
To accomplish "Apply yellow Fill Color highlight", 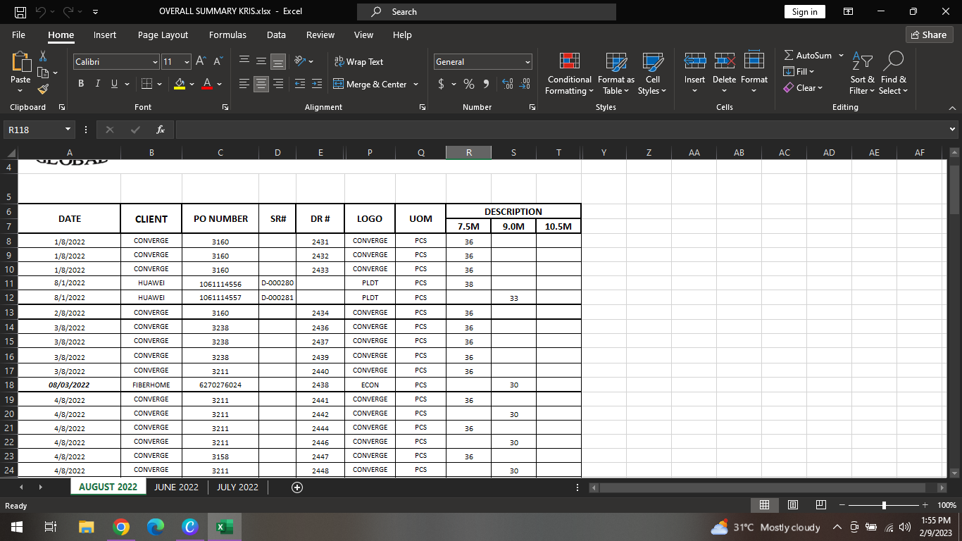I will pos(180,85).
